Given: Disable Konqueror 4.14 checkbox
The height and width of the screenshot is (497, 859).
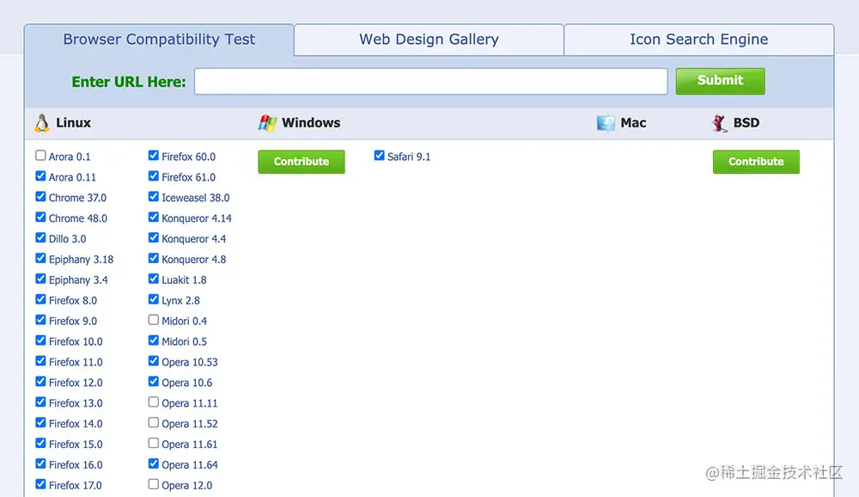Looking at the screenshot, I should pos(154,218).
